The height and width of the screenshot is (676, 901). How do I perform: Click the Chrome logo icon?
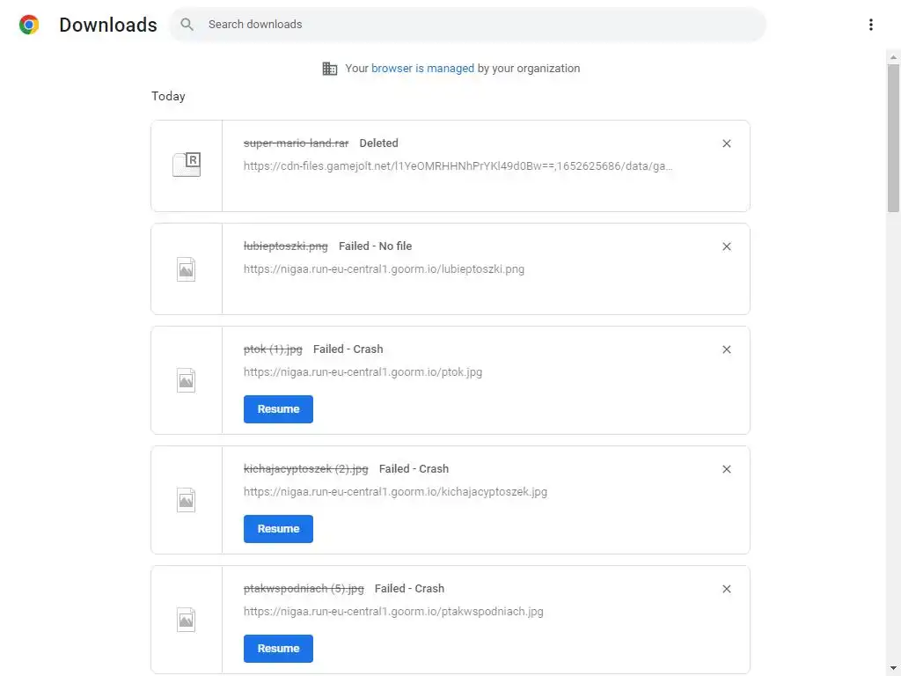coord(29,25)
